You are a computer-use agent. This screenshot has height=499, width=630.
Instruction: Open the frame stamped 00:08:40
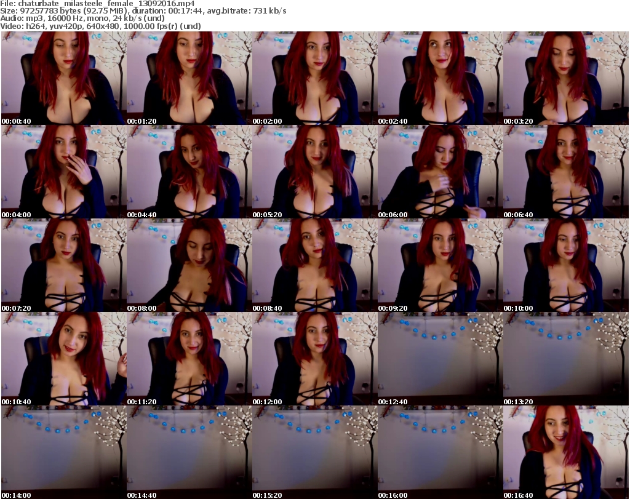coord(314,266)
